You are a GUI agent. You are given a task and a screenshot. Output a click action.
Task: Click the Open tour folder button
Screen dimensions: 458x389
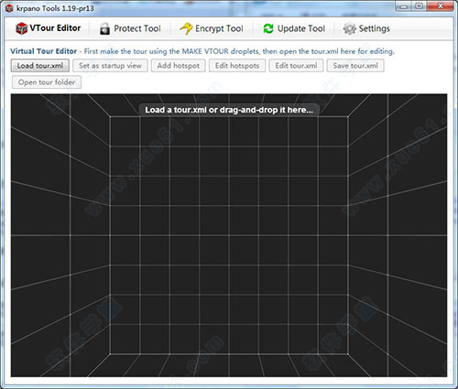[x=47, y=82]
